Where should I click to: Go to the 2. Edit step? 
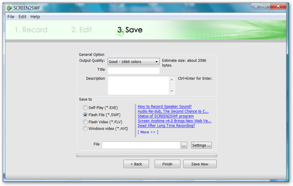(x=81, y=30)
